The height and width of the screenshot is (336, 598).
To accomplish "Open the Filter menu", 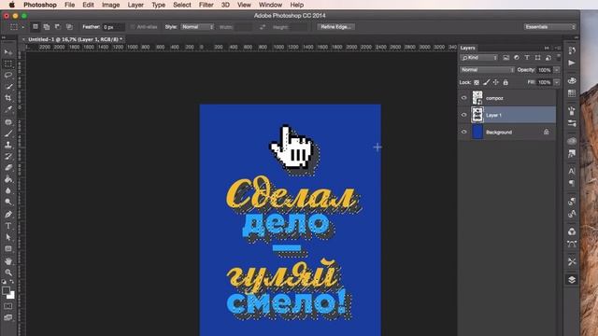I will 206,5.
